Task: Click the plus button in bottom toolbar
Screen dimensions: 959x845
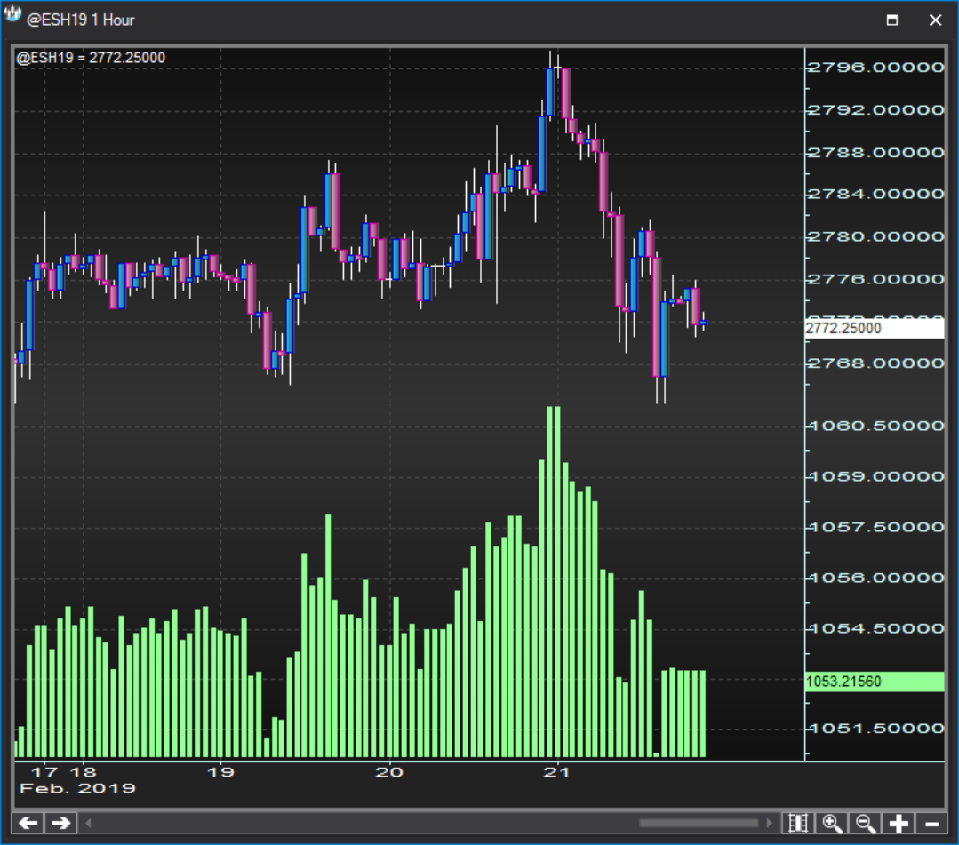Action: click(899, 823)
